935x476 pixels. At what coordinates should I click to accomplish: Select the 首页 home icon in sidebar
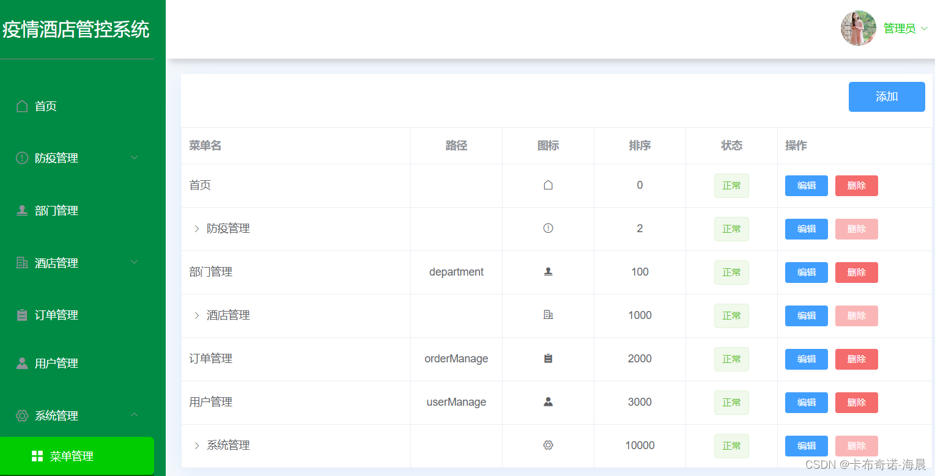point(23,105)
